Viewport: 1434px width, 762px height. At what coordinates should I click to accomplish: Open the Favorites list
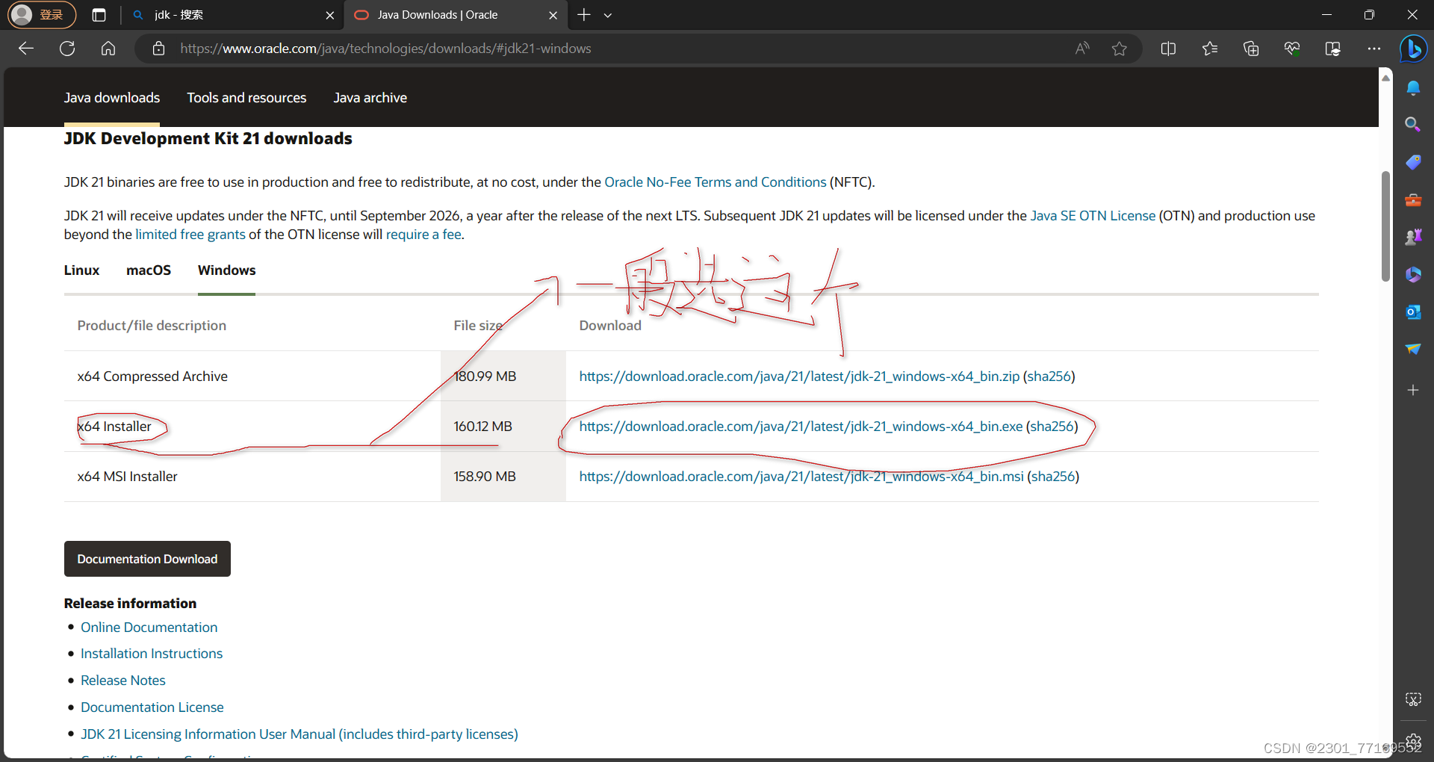[1210, 49]
